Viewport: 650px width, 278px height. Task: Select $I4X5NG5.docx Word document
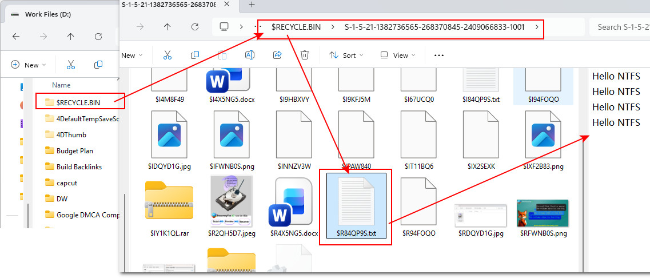click(x=232, y=85)
